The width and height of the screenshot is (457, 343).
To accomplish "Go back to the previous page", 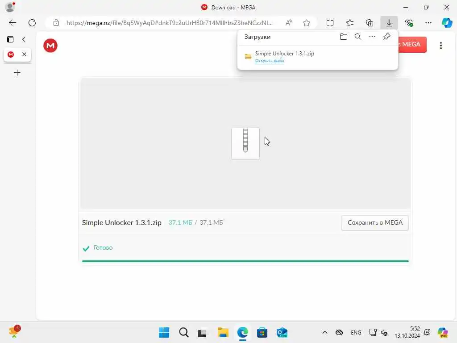I will 12,23.
